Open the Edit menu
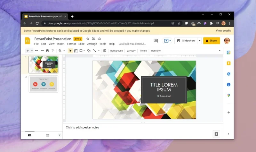 [44, 44]
